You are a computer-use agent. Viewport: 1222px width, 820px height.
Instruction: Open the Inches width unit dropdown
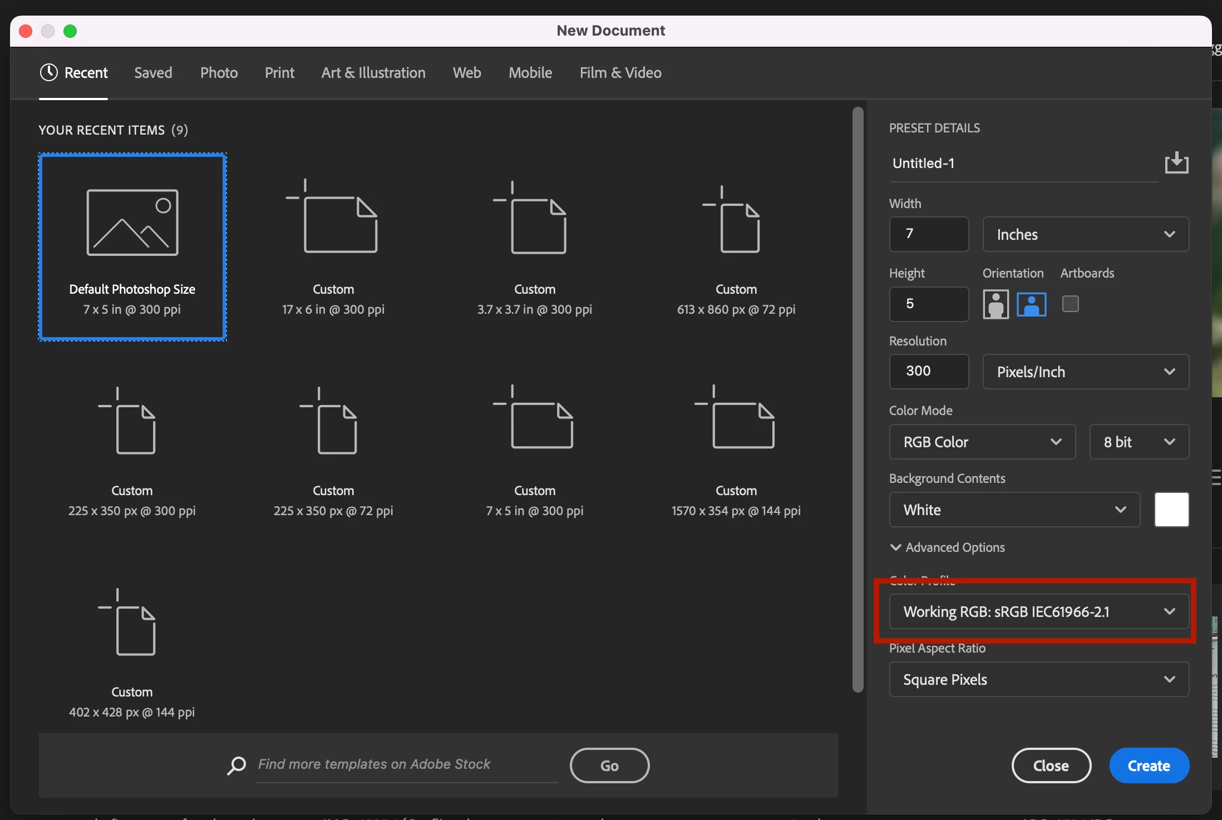(x=1085, y=234)
